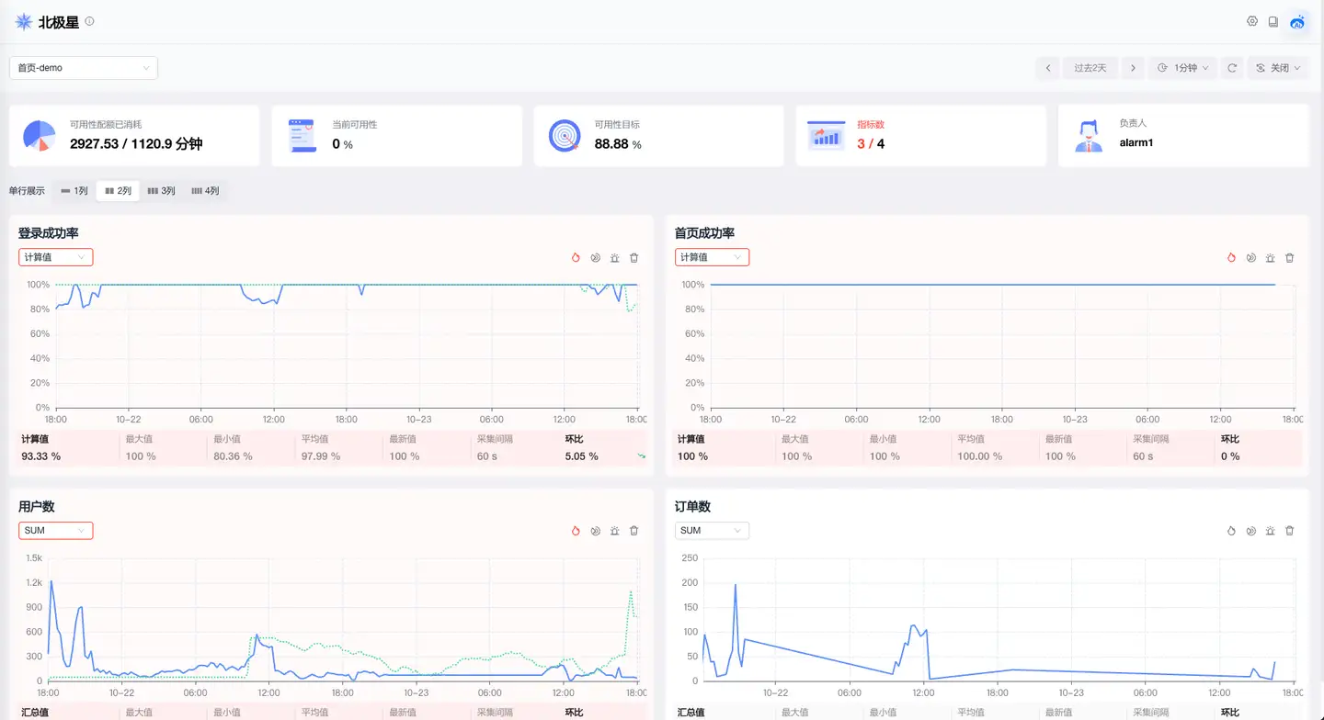The width and height of the screenshot is (1324, 720).
Task: Click the refresh icon in time toolbar
Action: tap(1232, 68)
